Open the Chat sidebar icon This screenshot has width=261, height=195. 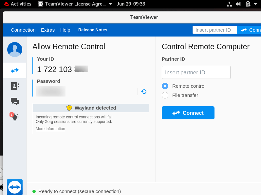click(15, 101)
